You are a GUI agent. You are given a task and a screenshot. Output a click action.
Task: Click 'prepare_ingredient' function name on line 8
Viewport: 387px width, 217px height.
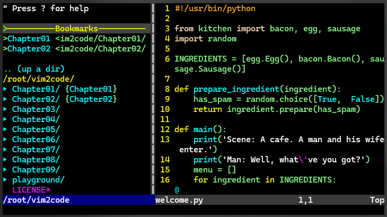click(x=236, y=89)
